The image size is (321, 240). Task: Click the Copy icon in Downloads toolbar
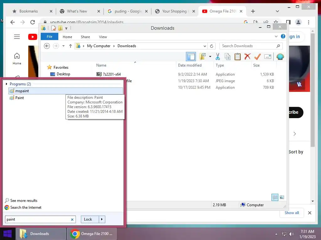coord(228,57)
